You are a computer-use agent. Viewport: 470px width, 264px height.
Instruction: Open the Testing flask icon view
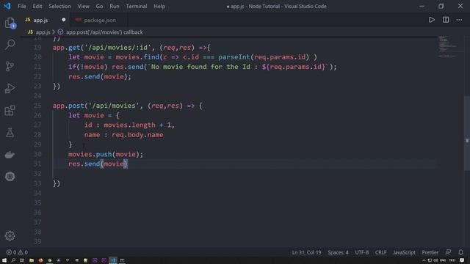pyautogui.click(x=10, y=133)
